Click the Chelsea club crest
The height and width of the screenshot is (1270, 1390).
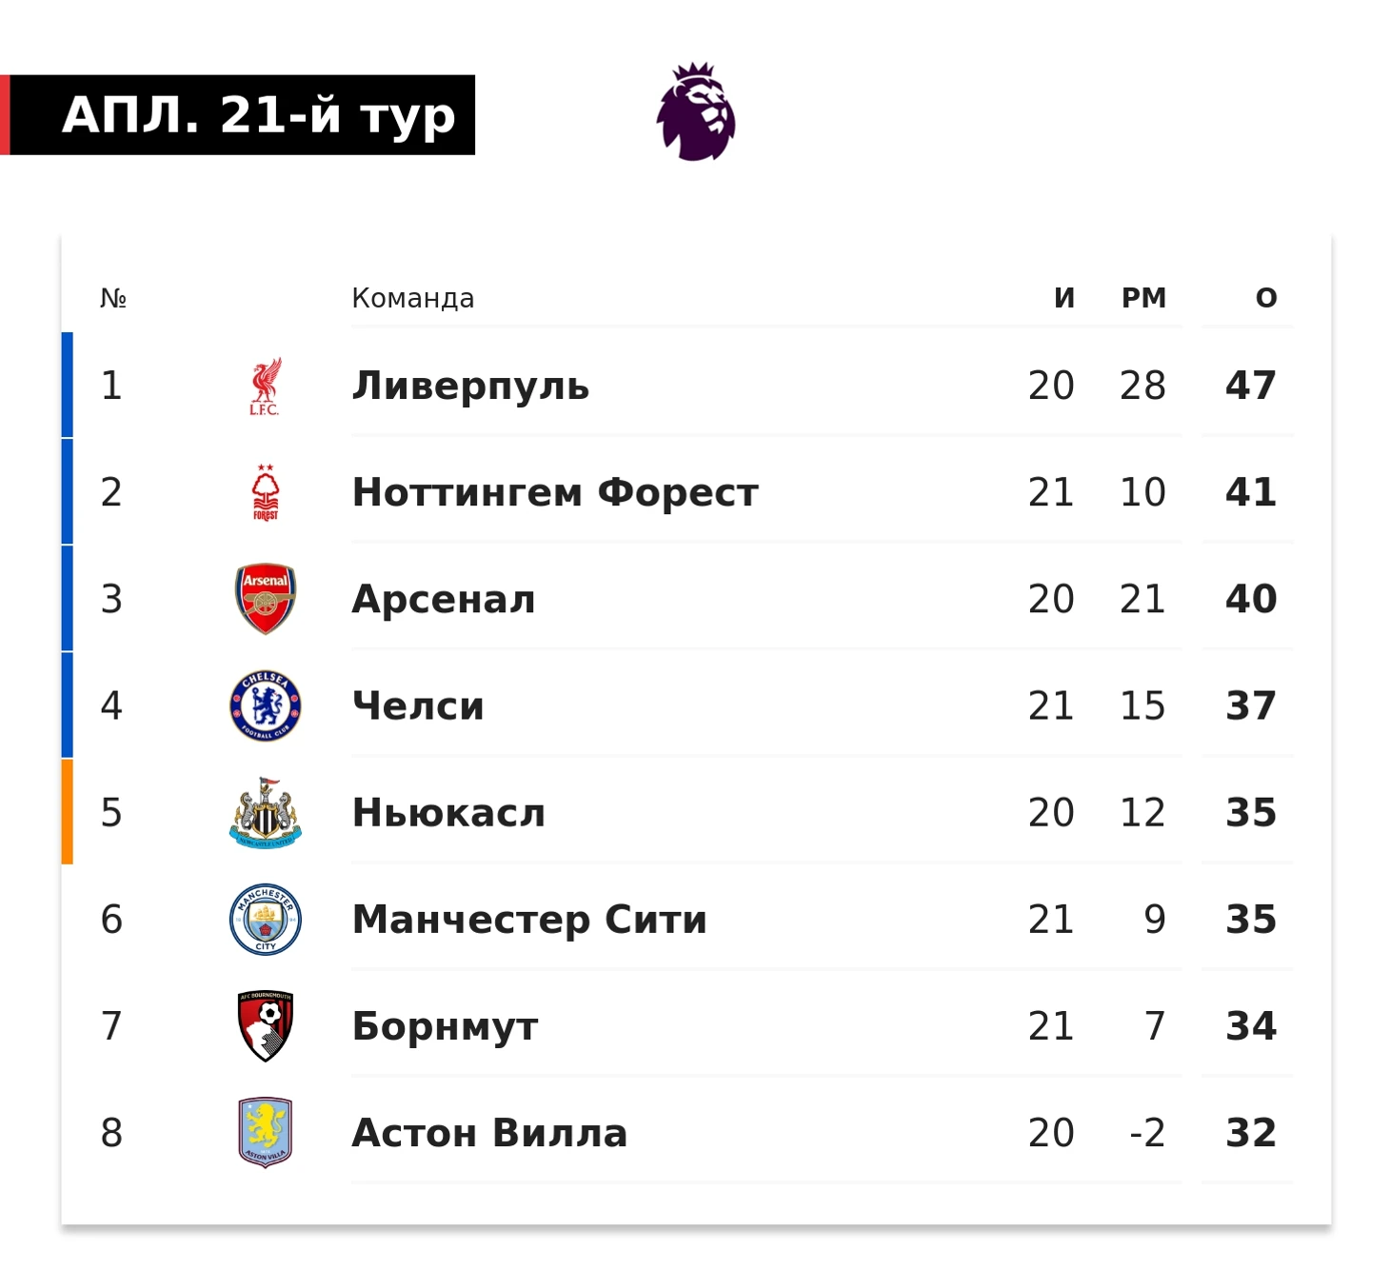266,705
